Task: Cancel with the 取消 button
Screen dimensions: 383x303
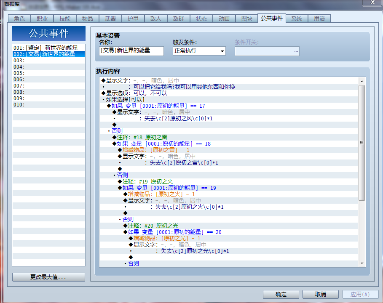Action: click(321, 294)
